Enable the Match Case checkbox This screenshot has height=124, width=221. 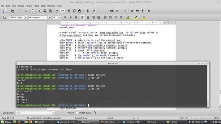click(77, 113)
